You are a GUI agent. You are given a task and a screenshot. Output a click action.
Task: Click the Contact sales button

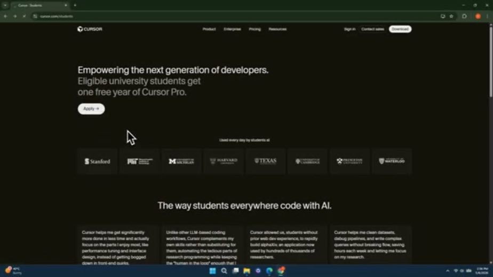point(372,29)
